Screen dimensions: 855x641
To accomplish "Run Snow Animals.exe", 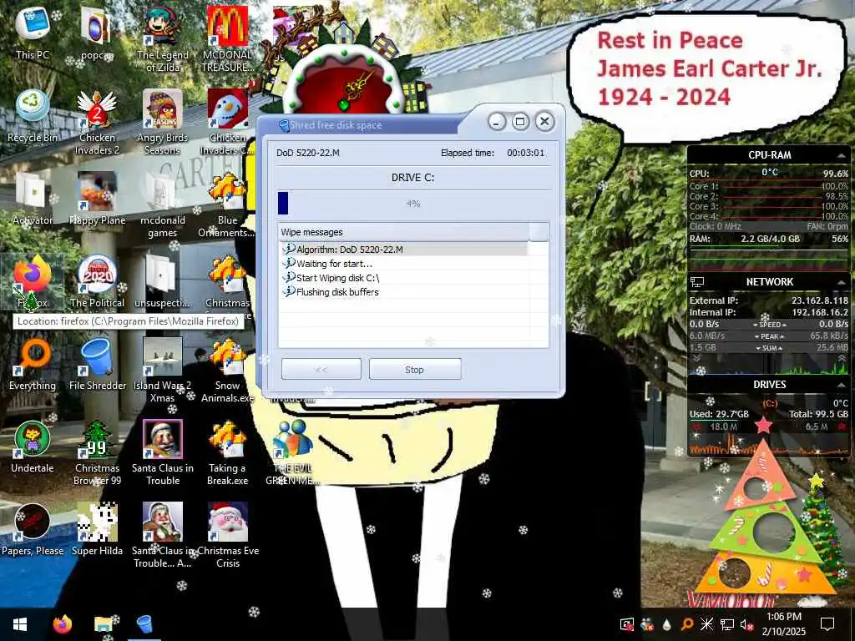I will 227,370.
